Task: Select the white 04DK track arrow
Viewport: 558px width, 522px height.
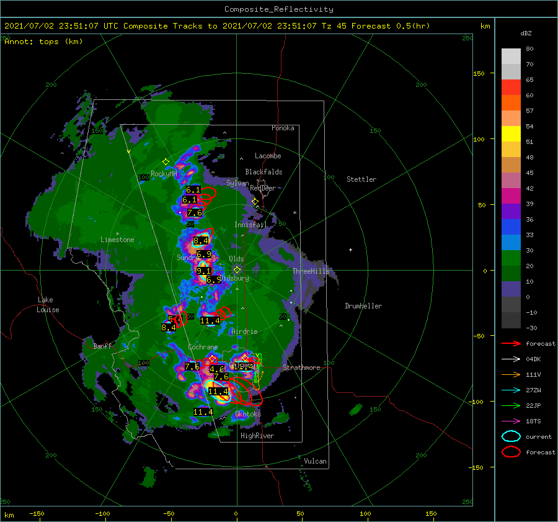Action: point(511,359)
